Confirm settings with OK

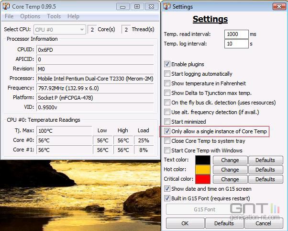point(185,223)
